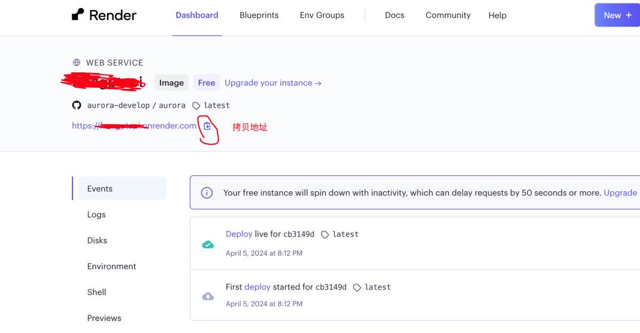This screenshot has width=640, height=333.
Task: Click the tag icon beside latest in header
Action: click(196, 105)
